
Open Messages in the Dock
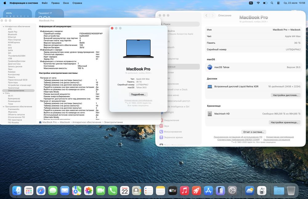pyautogui.click(x=53, y=191)
